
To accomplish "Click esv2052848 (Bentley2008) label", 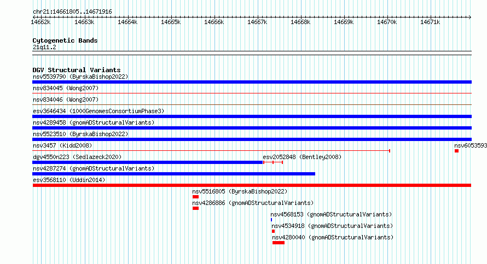I will click(x=302, y=157).
